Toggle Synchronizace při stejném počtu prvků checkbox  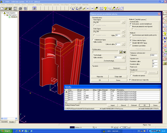tap(131, 35)
